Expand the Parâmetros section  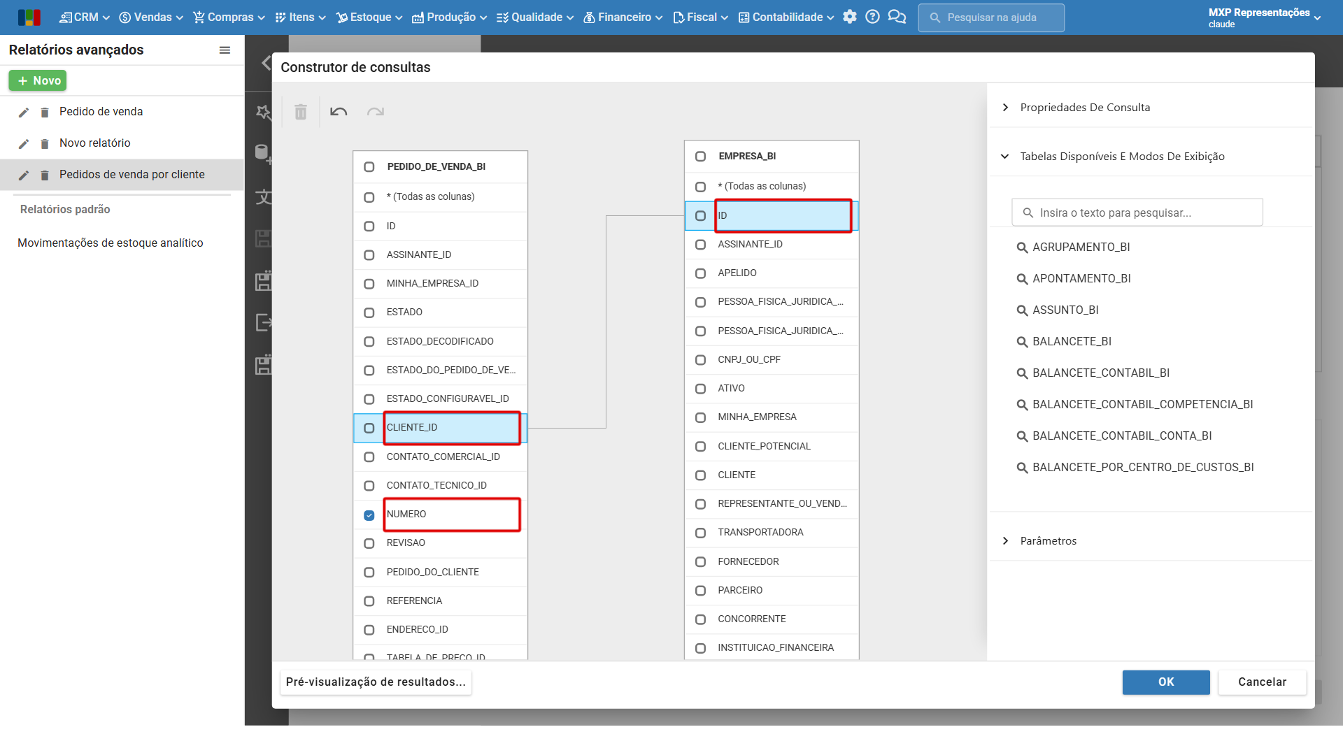(x=1005, y=541)
